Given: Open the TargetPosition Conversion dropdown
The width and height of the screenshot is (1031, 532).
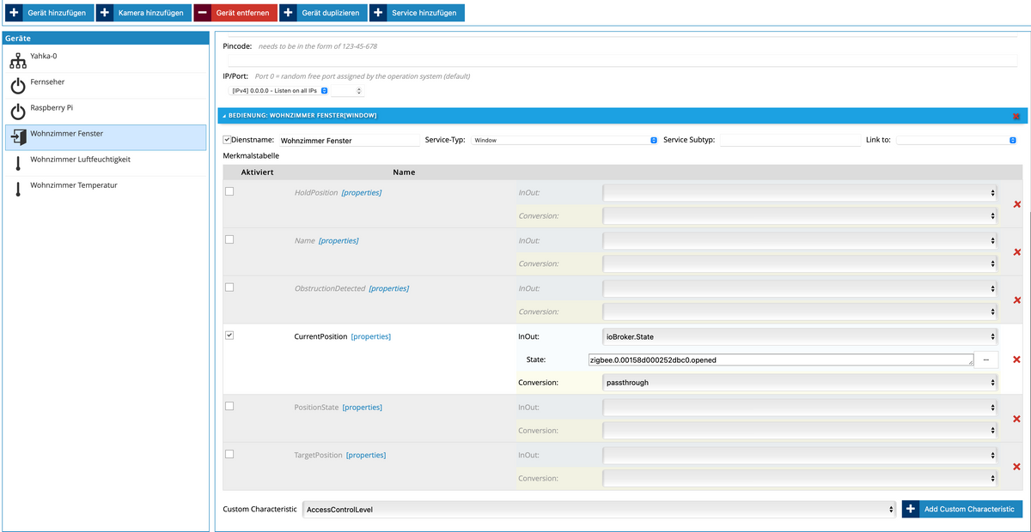Looking at the screenshot, I should click(800, 479).
